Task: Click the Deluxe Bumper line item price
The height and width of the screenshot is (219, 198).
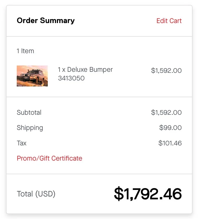Action: coord(166,71)
